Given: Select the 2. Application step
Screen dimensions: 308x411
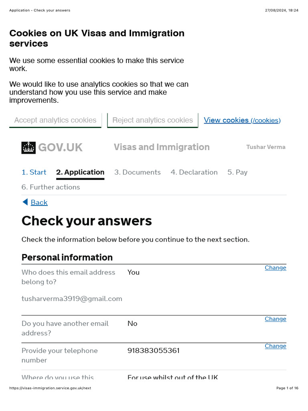Looking at the screenshot, I should (x=80, y=172).
